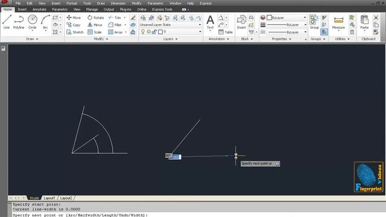Click the Stretch button
Viewport: 386px width, 217px height.
tap(75, 32)
